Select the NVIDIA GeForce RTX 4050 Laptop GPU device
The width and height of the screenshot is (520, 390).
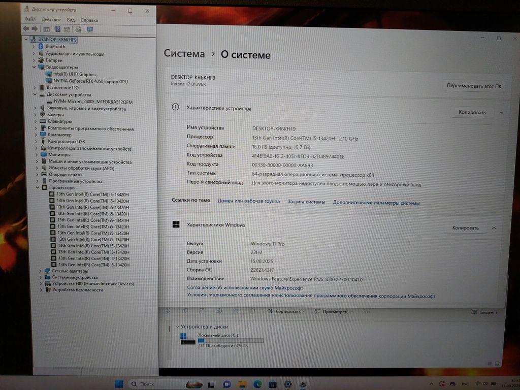click(90, 81)
